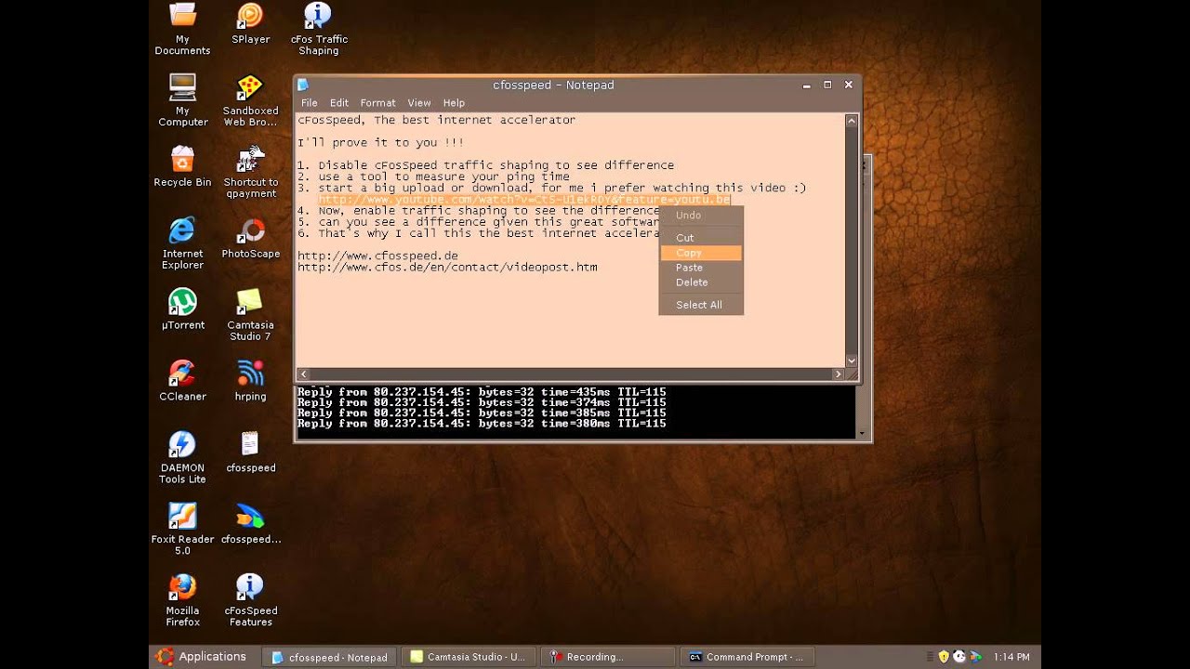Click the Notepad vertical scrollbar up arrow
Image resolution: width=1190 pixels, height=669 pixels.
[x=851, y=121]
